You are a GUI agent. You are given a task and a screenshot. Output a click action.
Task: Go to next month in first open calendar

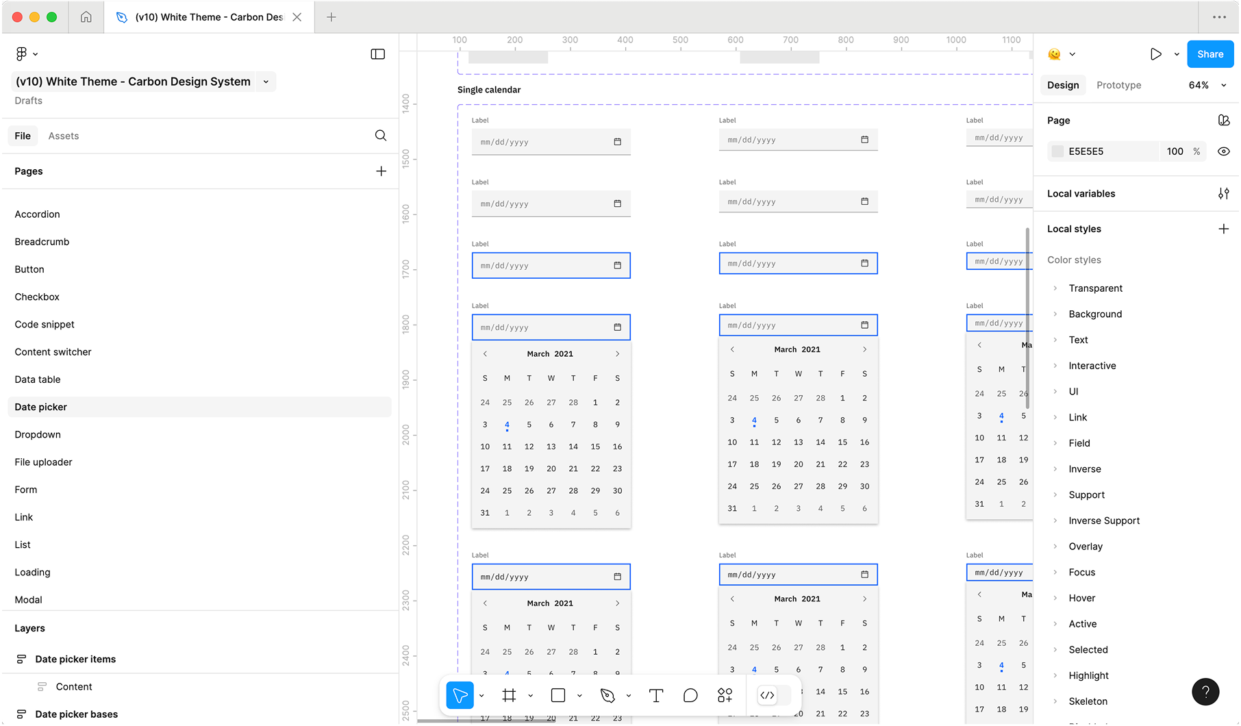coord(618,354)
